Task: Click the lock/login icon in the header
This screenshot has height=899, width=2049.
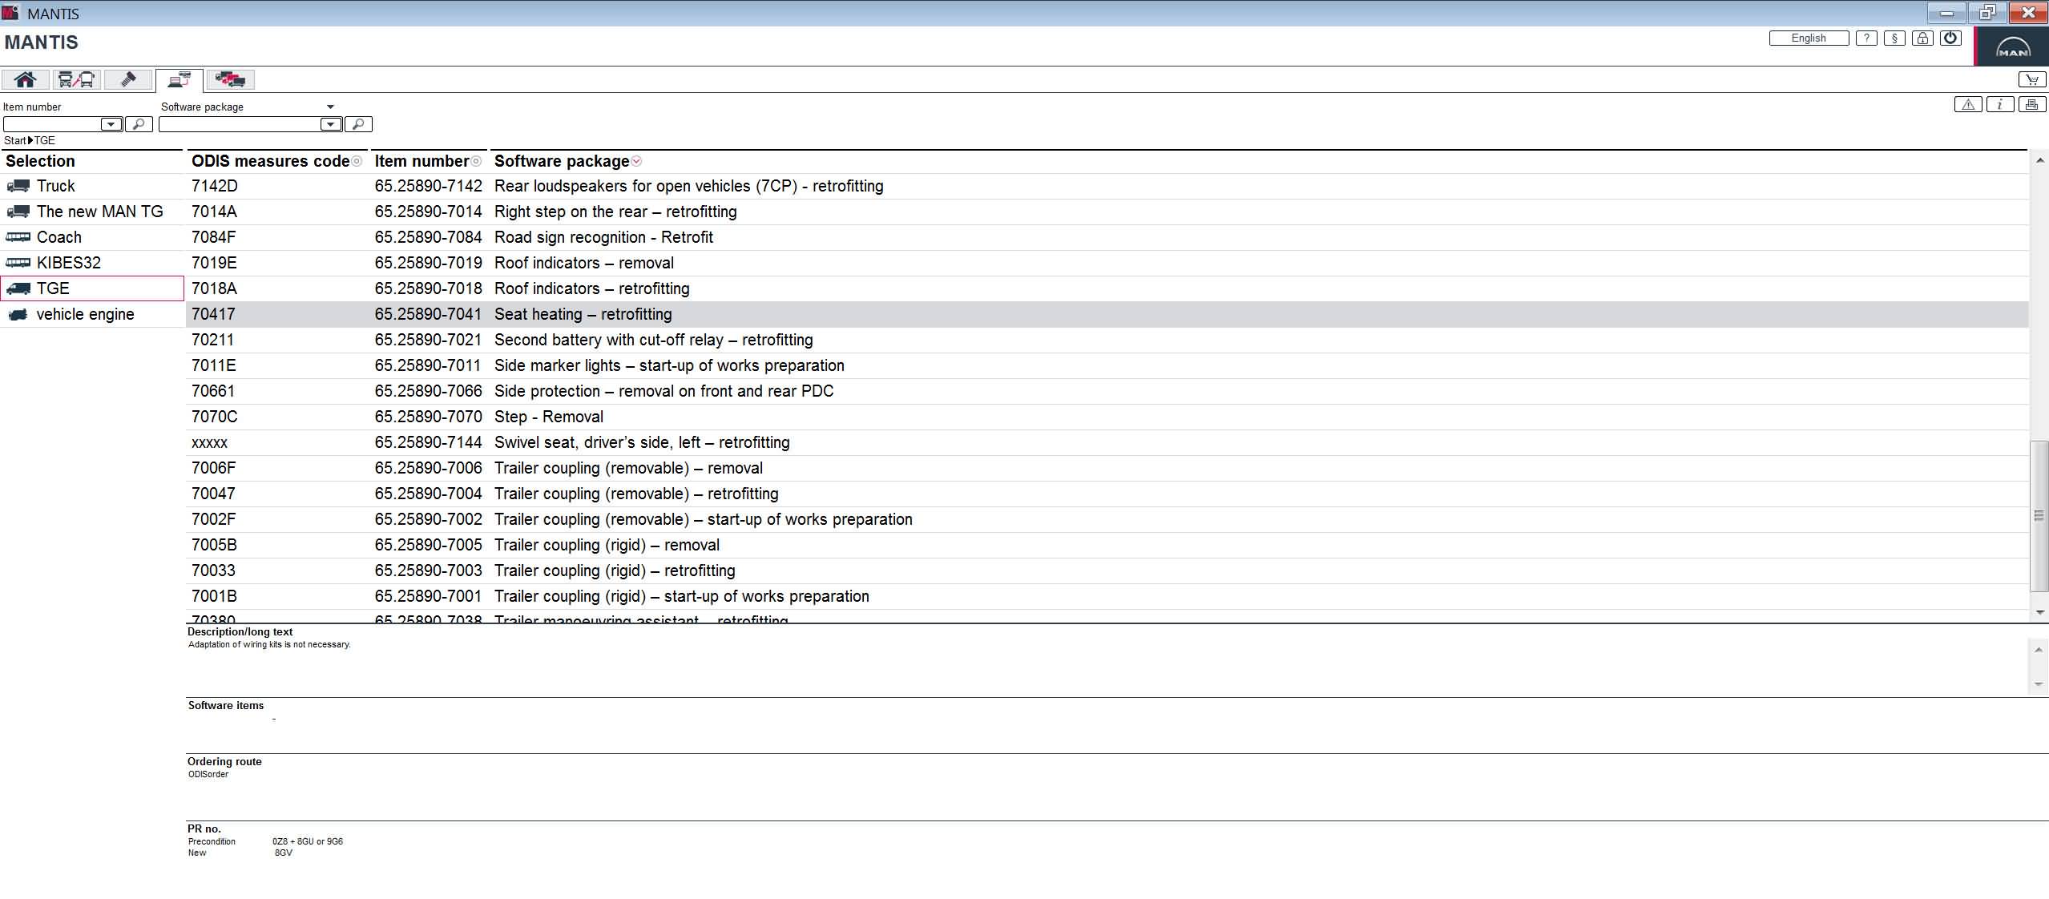Action: [x=1922, y=38]
